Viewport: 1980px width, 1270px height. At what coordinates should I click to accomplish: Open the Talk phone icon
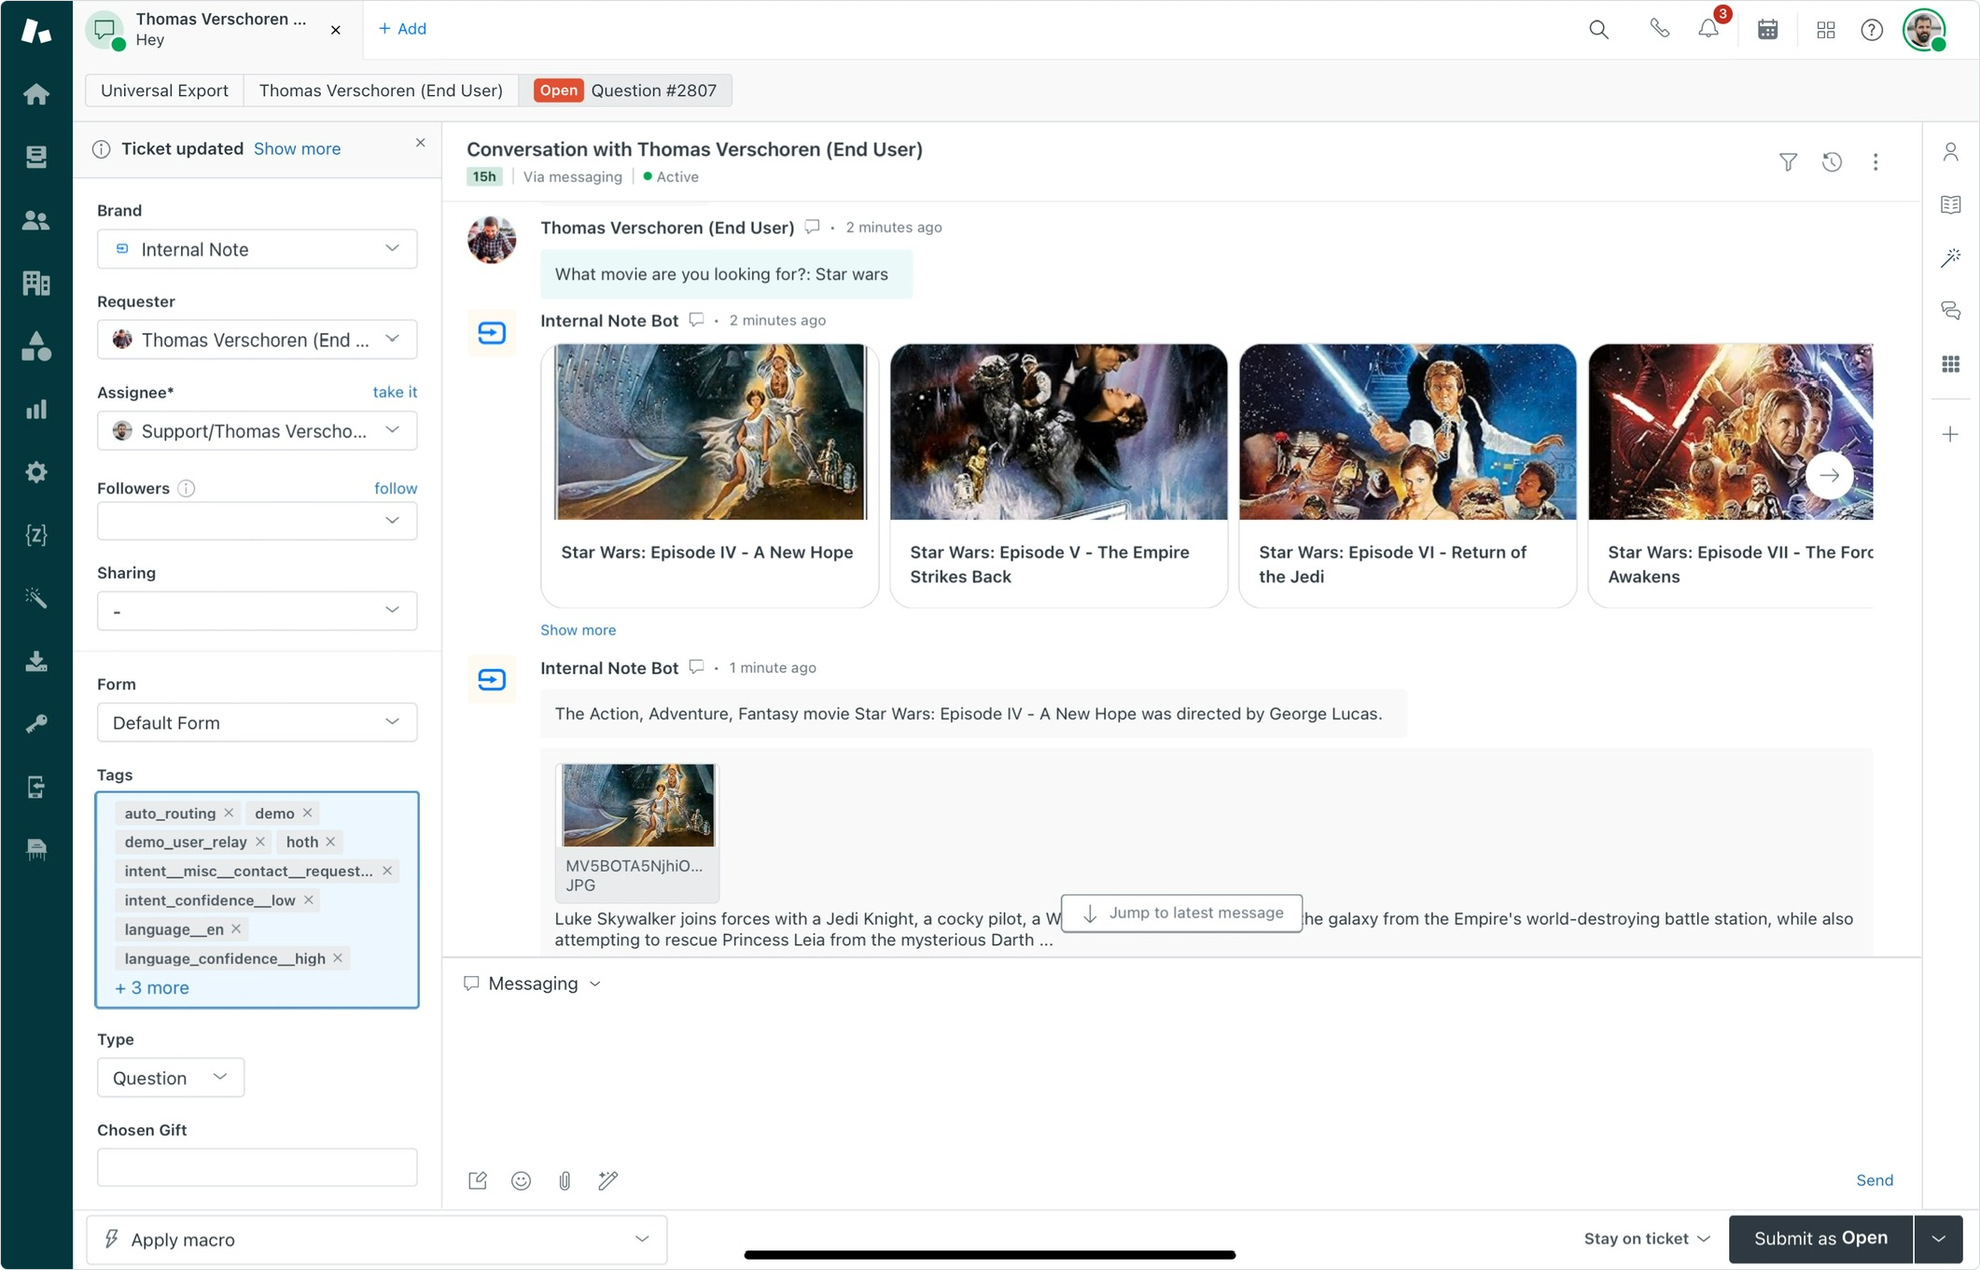point(1659,29)
